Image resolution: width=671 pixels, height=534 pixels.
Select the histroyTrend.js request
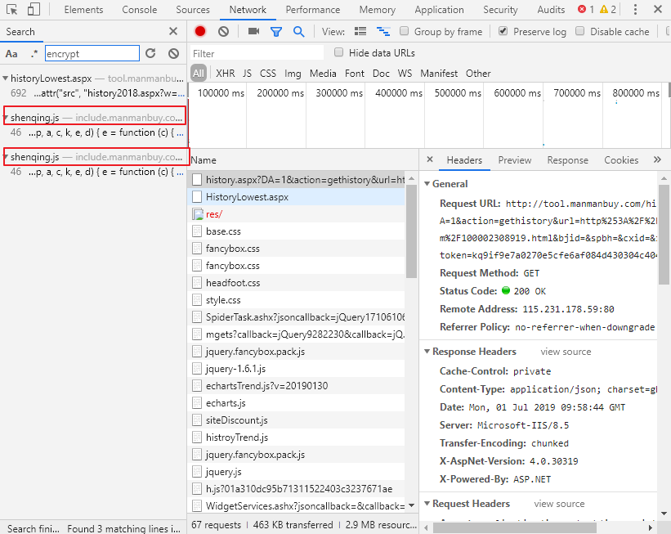coord(296,438)
